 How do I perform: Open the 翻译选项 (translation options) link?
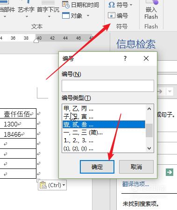135,184
